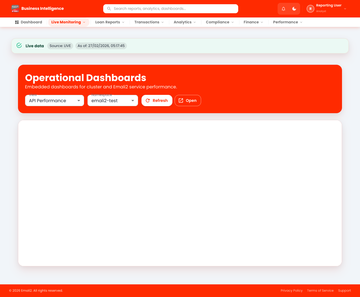This screenshot has width=360, height=297.
Task: Focus the search reports input field
Action: pyautogui.click(x=171, y=9)
